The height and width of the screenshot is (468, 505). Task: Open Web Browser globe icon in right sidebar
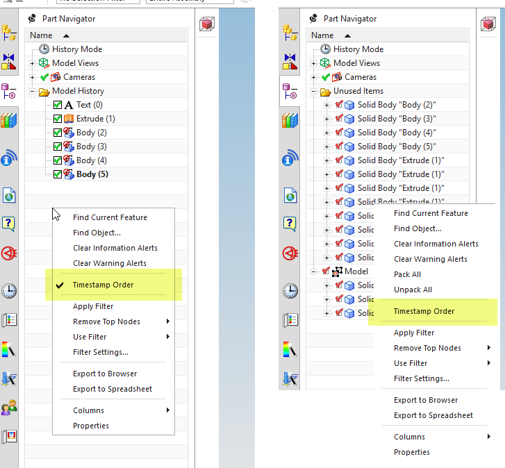(x=290, y=195)
